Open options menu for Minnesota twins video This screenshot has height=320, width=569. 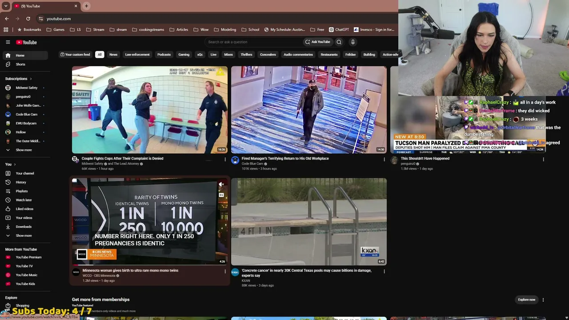(225, 272)
